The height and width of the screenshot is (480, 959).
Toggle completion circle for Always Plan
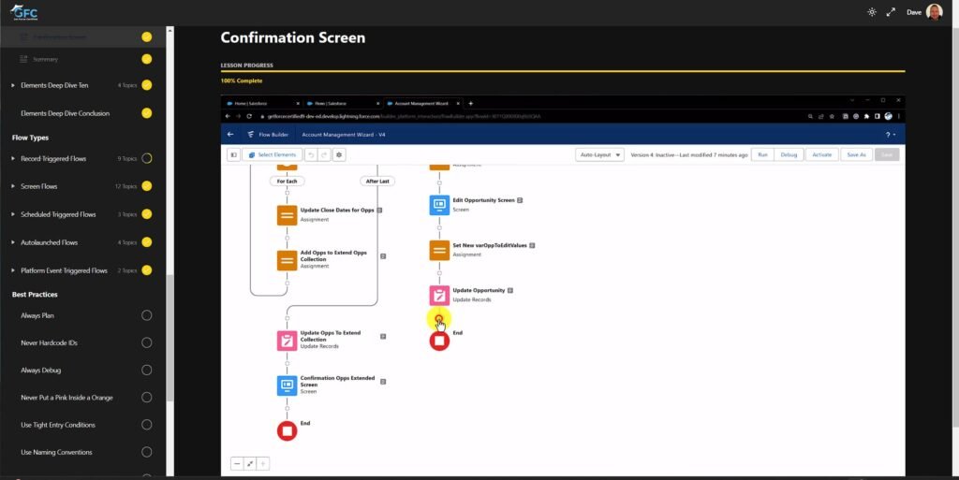147,315
